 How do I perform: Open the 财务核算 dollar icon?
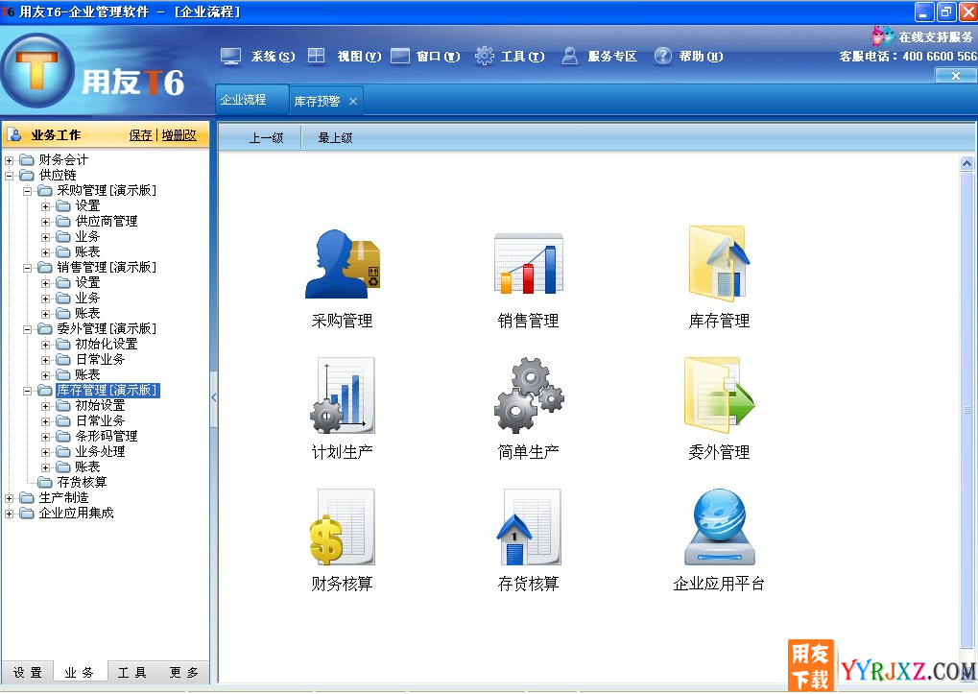tap(343, 527)
